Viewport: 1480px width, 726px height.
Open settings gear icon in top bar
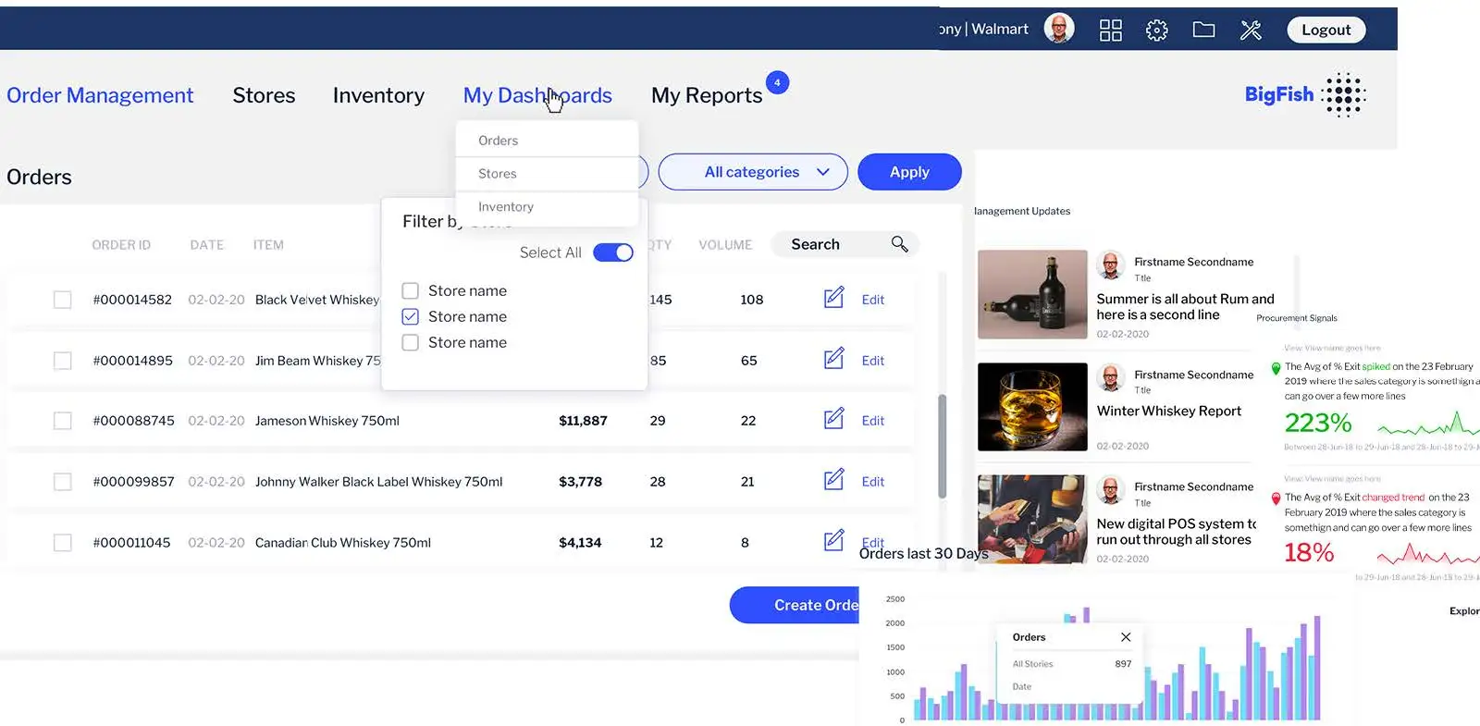click(x=1156, y=31)
